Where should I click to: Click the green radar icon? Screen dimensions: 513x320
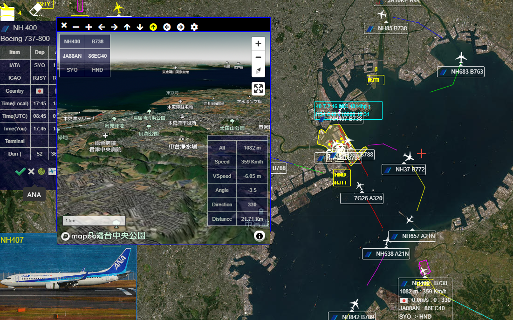[x=41, y=171]
